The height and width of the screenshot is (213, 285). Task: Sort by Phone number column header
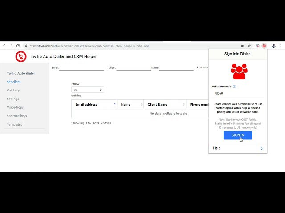[198, 105]
